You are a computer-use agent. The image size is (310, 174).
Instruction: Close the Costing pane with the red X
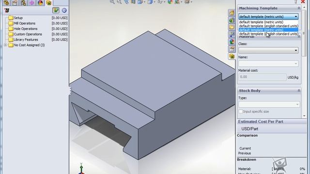pyautogui.click(x=303, y=1)
